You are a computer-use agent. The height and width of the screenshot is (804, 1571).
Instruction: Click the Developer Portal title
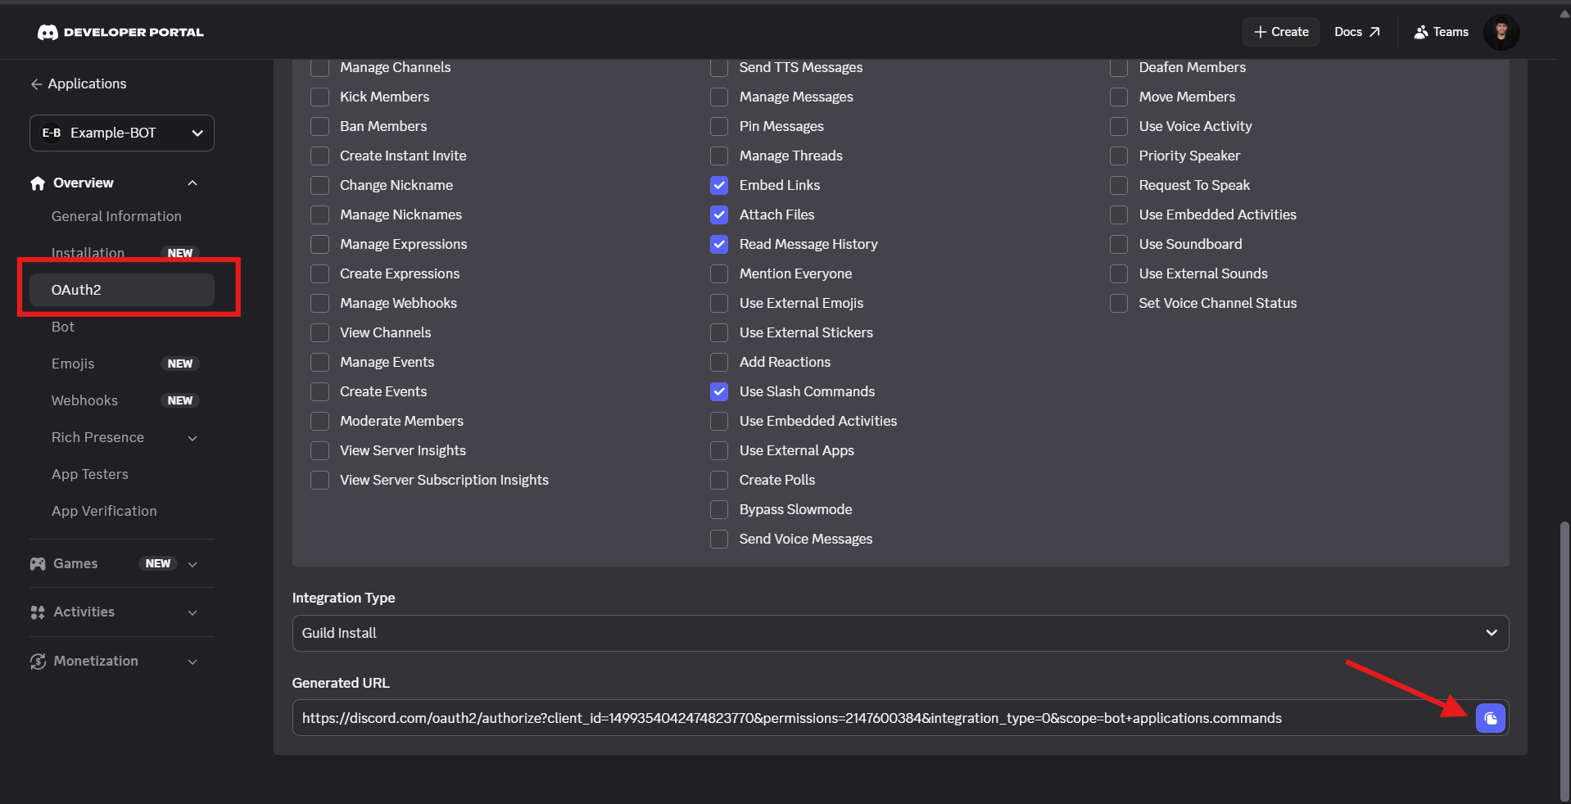[x=134, y=32]
